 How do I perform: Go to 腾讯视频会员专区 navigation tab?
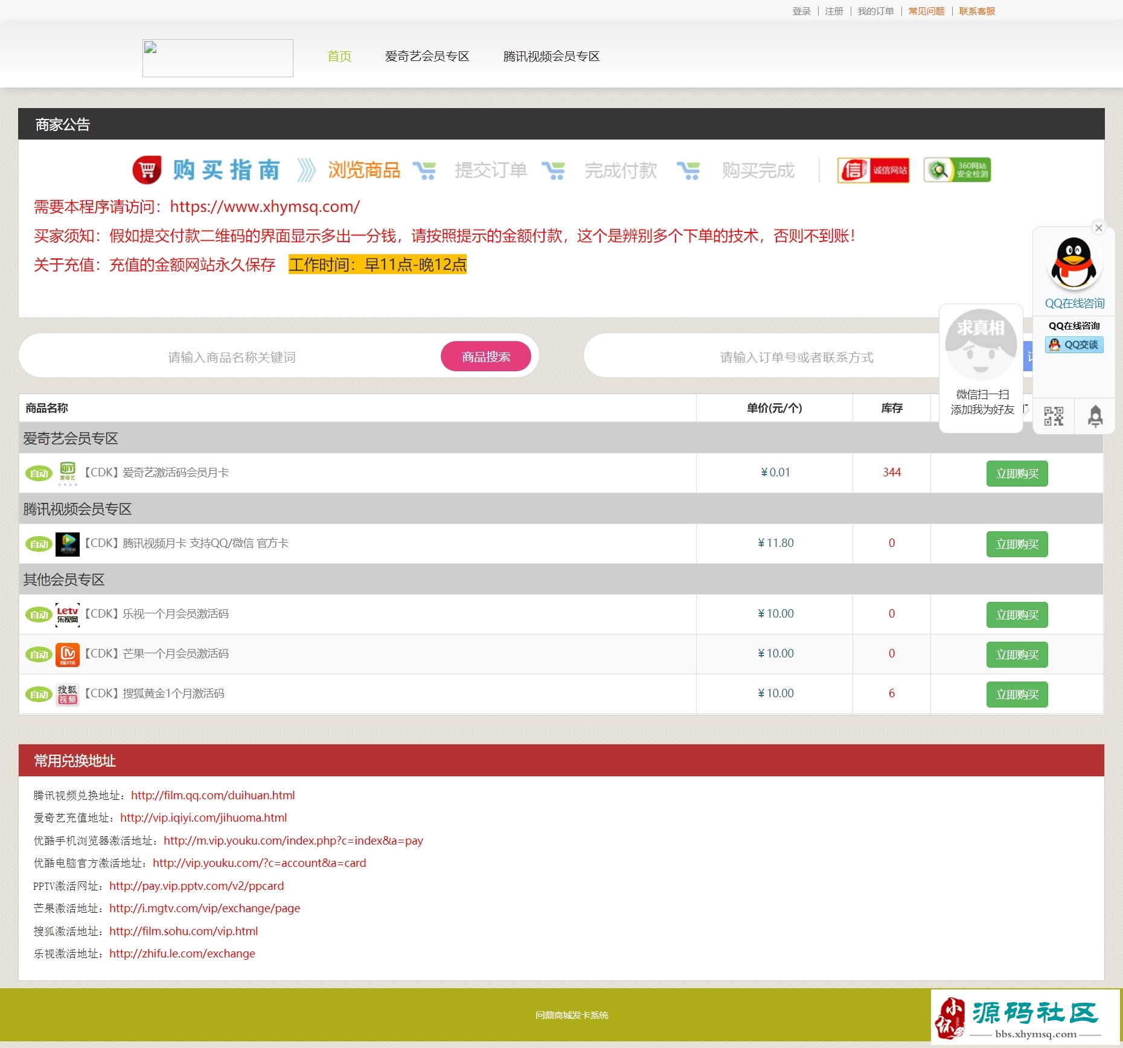point(551,56)
